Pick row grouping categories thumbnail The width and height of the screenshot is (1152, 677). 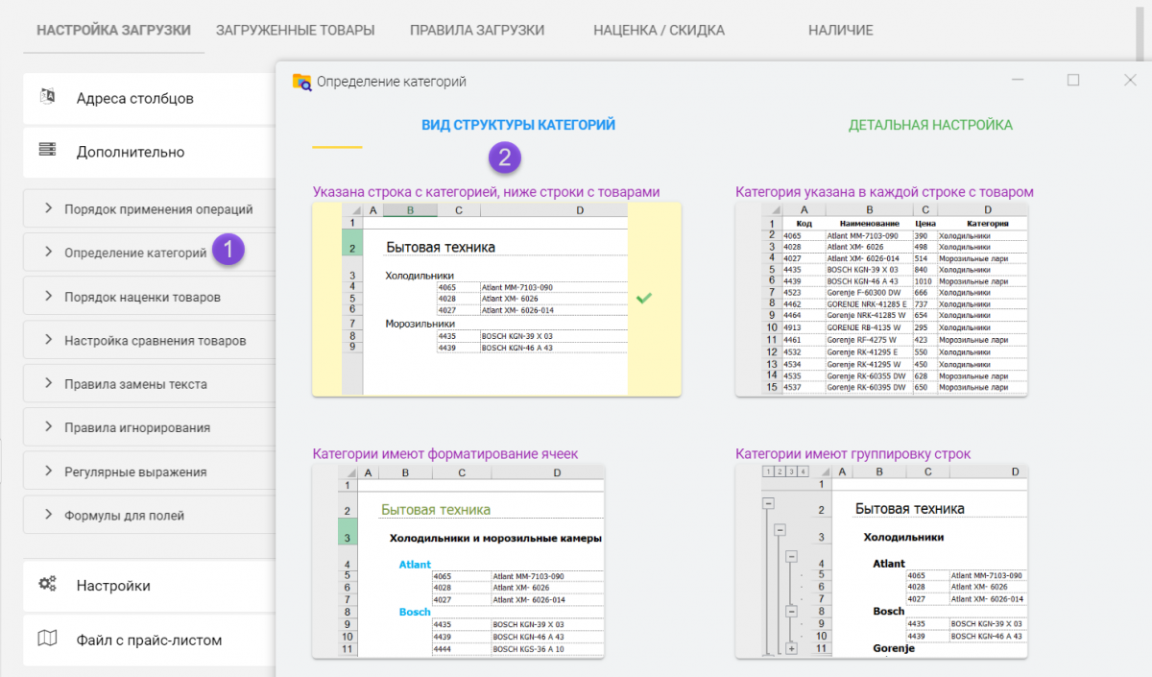point(880,562)
